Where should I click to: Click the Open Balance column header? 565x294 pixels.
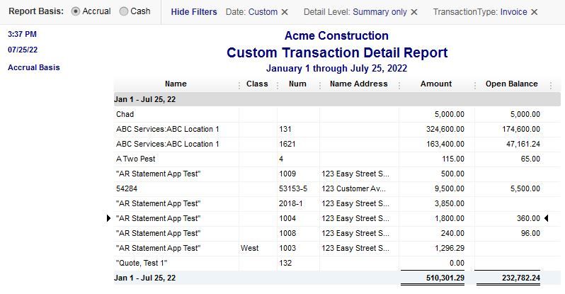tap(511, 84)
